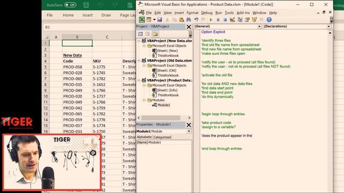This screenshot has height=193, width=344.
Task: Open the Run menu
Action: (x=219, y=13)
